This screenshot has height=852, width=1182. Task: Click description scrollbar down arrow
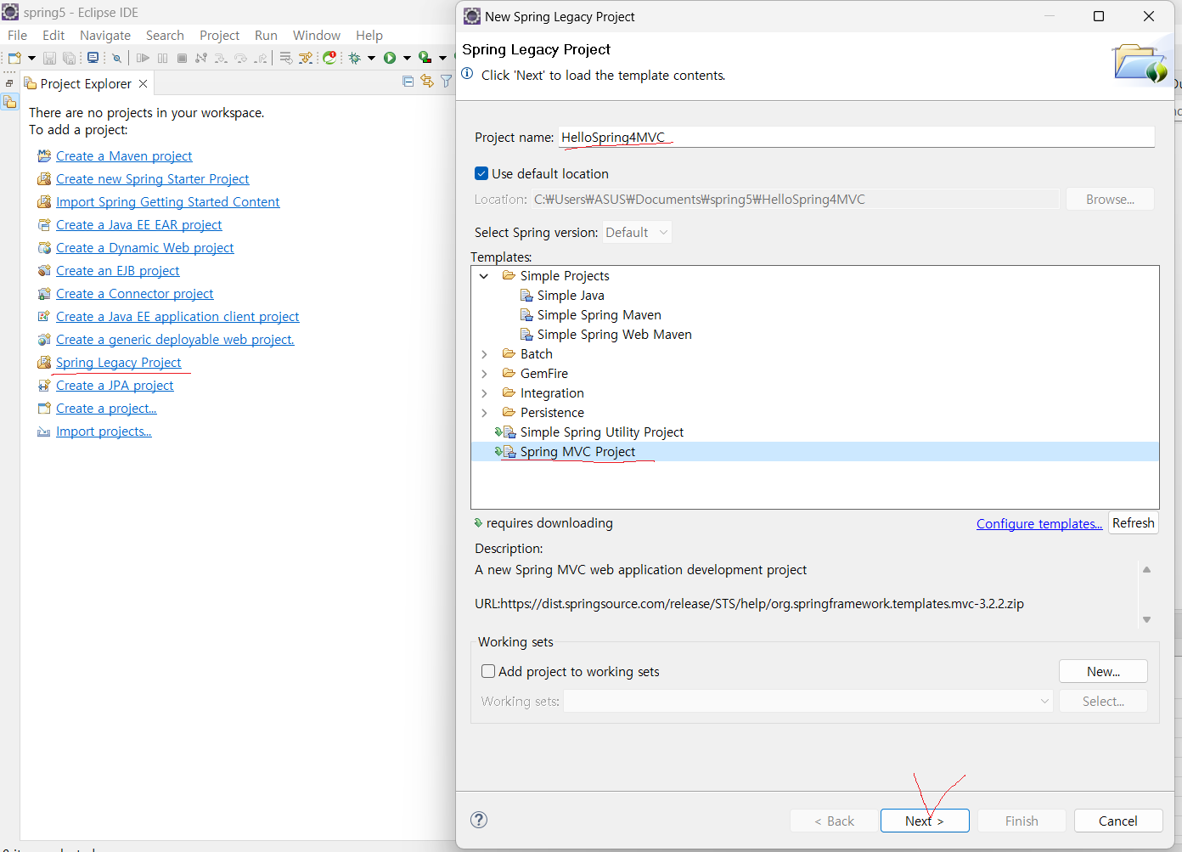click(x=1146, y=620)
